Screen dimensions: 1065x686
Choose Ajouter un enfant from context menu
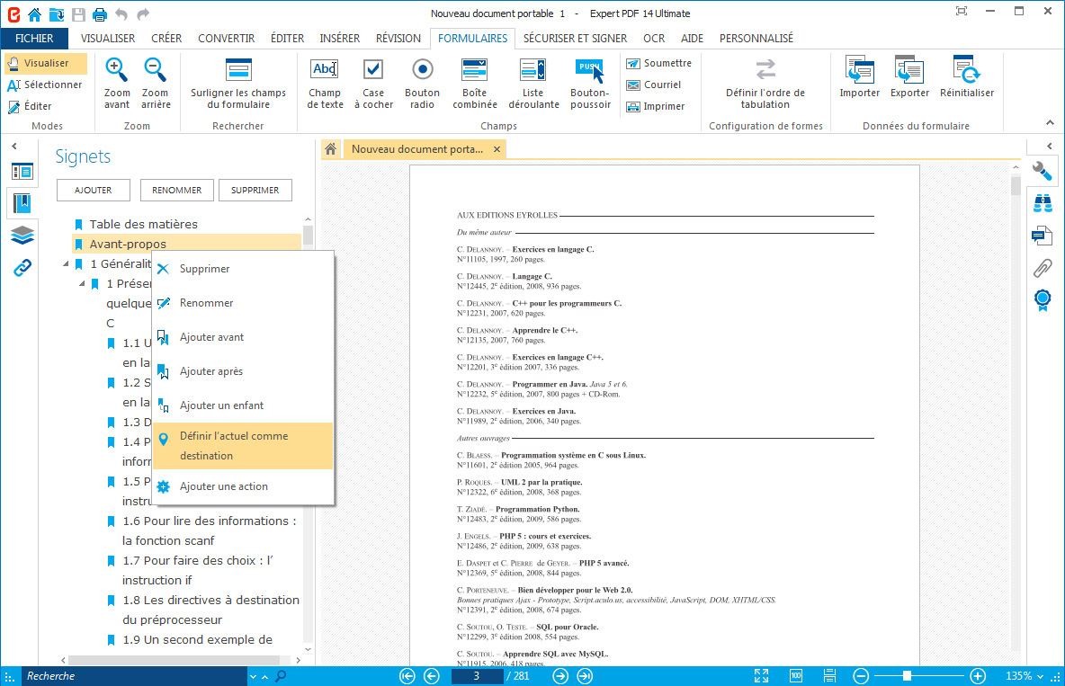pyautogui.click(x=221, y=405)
